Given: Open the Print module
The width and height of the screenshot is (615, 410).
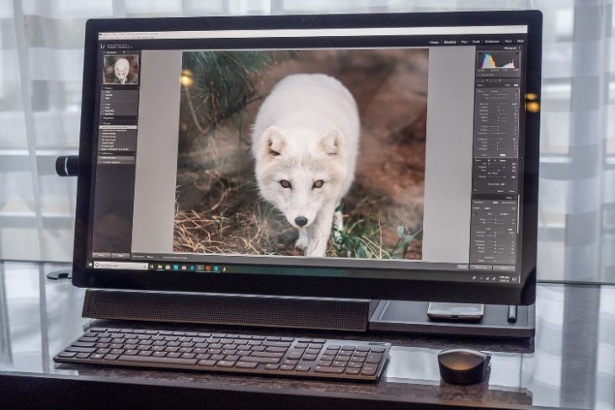Looking at the screenshot, I should (x=508, y=40).
